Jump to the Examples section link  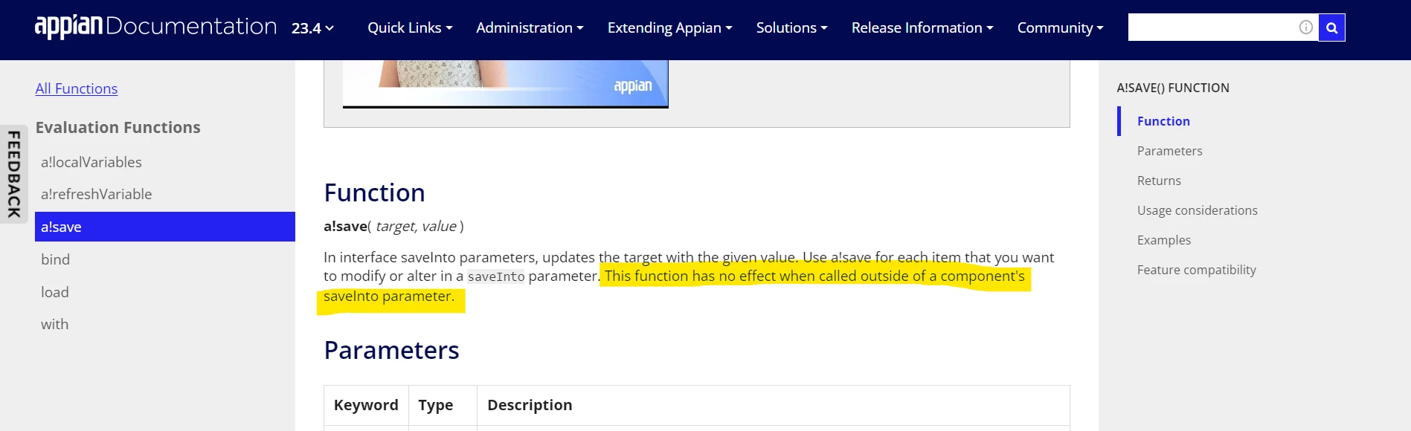tap(1163, 240)
